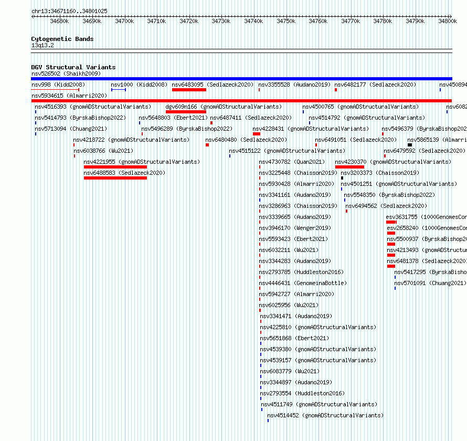Click the nsv526502 (Shaikh2009) variant label
The image size is (467, 441).
pyautogui.click(x=66, y=73)
